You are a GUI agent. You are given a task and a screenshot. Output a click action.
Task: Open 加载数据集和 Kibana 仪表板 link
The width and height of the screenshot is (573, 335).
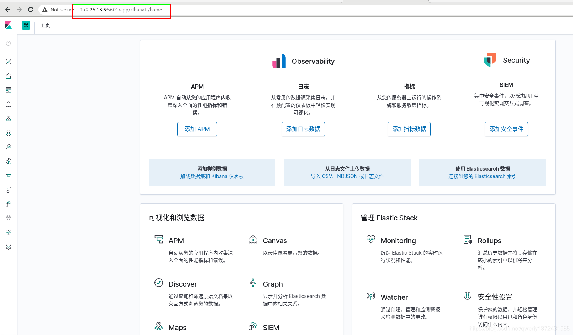(212, 176)
